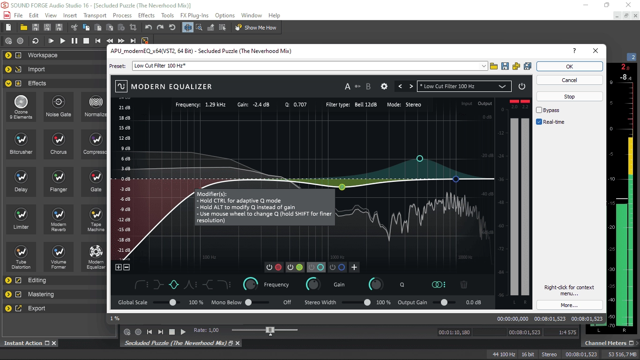Click Show Me How button
Screen dimensions: 640x360
[x=256, y=28]
